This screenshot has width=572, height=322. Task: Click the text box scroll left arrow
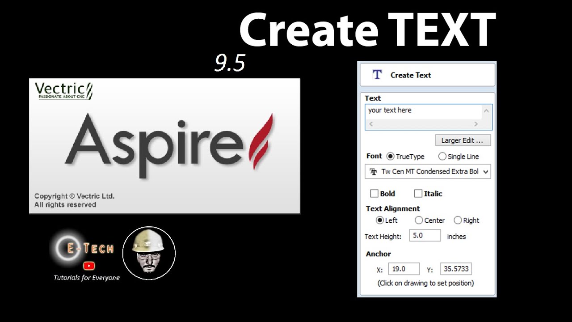point(371,124)
